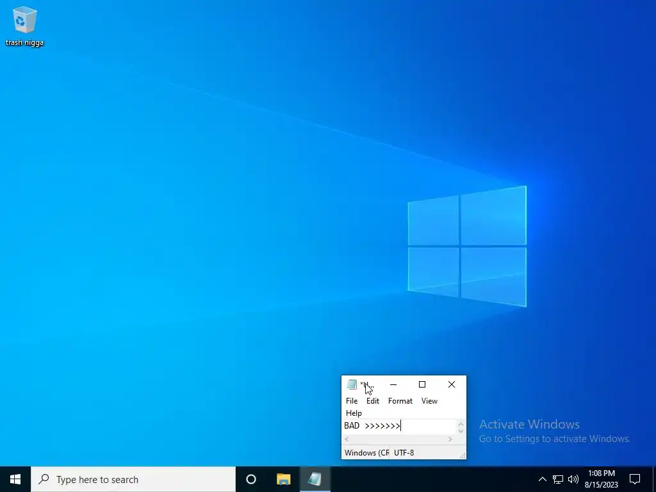Click the Notepad window resize grip
This screenshot has height=492, width=656.
click(463, 455)
